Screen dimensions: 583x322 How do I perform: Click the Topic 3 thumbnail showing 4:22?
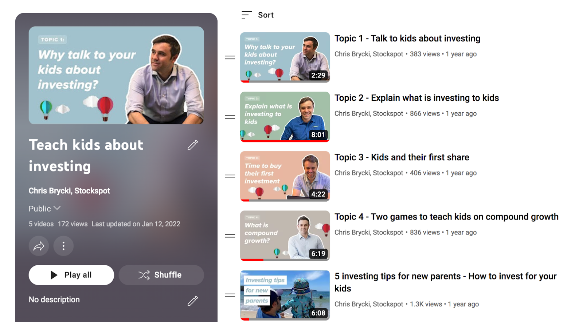[x=285, y=176]
